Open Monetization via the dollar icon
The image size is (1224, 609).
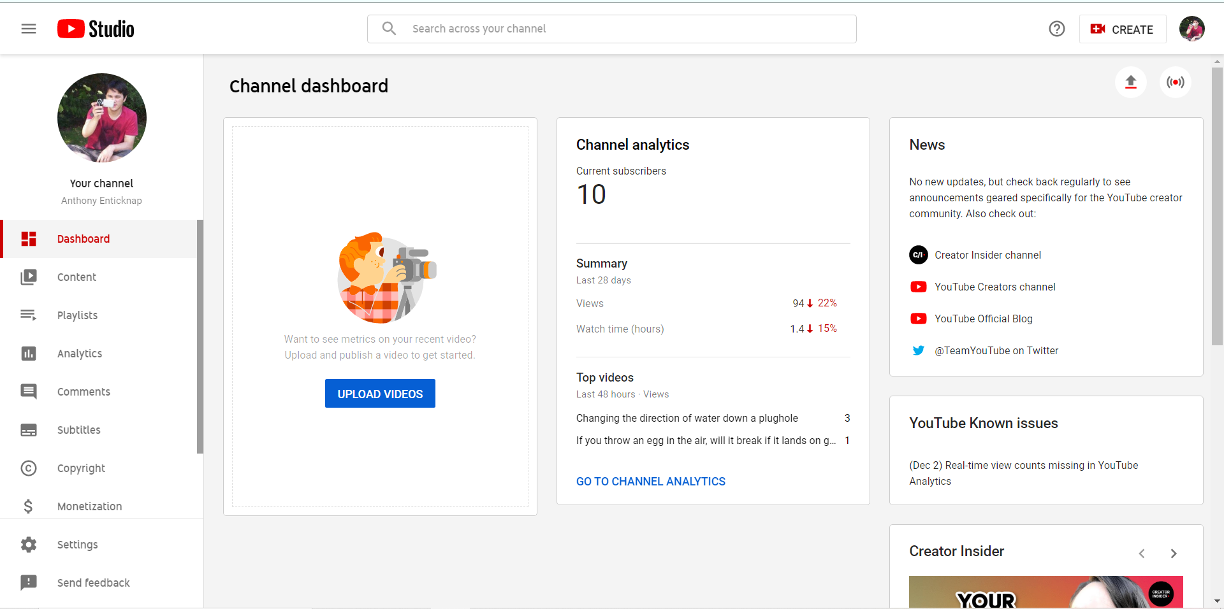tap(29, 506)
